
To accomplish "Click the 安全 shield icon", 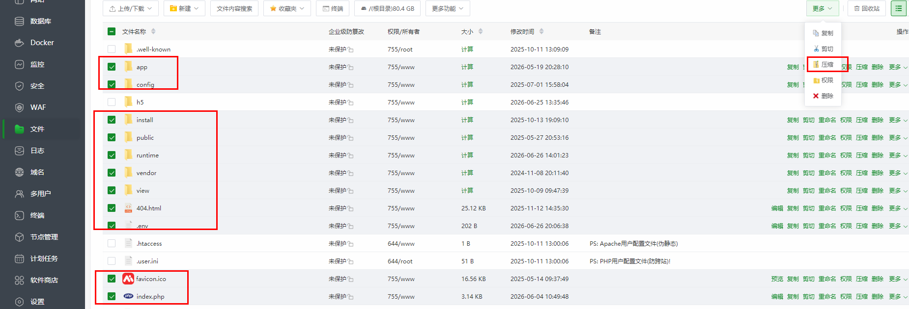I will [x=19, y=86].
